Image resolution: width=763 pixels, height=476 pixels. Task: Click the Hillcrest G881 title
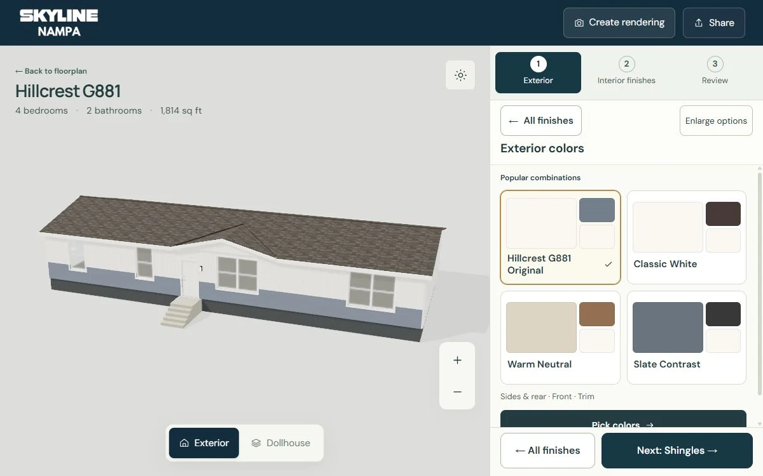pos(68,91)
